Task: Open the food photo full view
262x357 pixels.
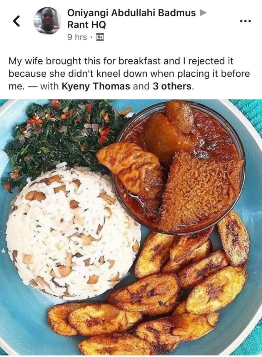Action: (131, 227)
